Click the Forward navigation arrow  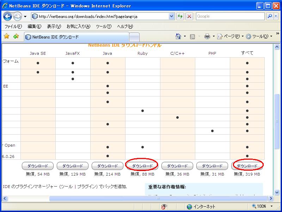pyautogui.click(x=18, y=17)
